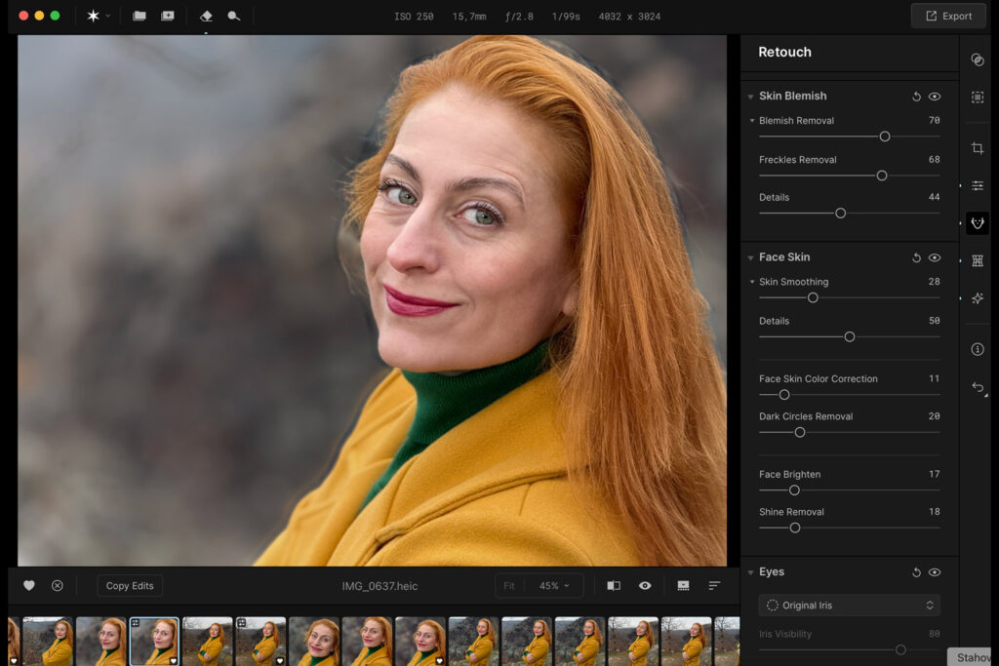Select the eraser tool in top toolbar
Image resolution: width=999 pixels, height=666 pixels.
point(206,16)
